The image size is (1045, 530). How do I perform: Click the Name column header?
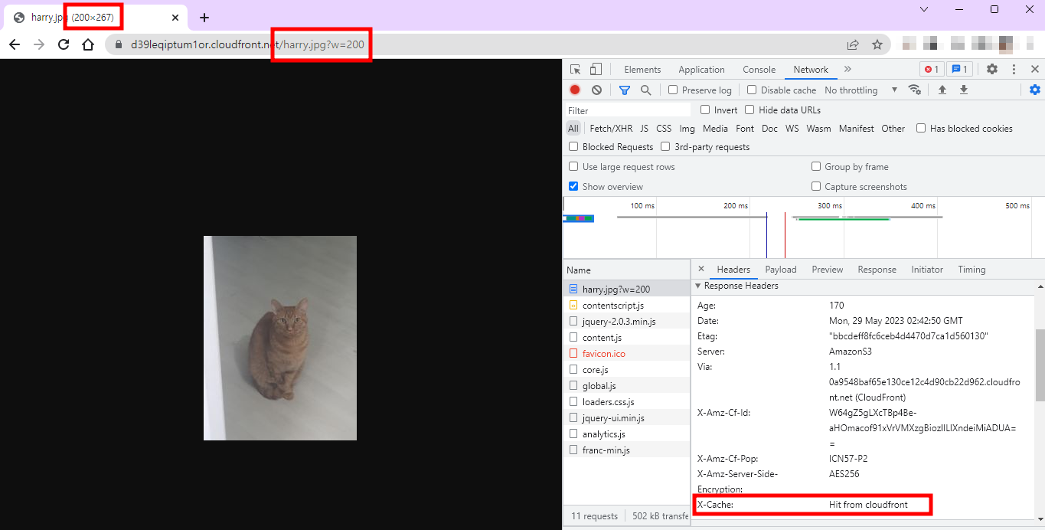tap(627, 270)
